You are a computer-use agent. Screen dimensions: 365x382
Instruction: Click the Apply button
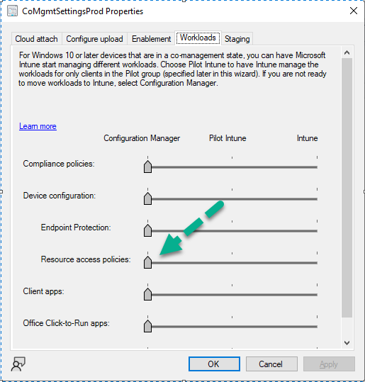(329, 364)
